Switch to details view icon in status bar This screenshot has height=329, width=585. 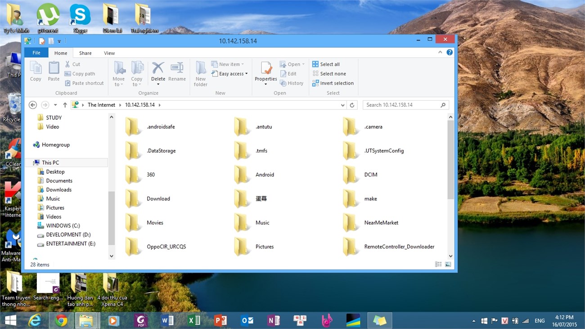(438, 265)
